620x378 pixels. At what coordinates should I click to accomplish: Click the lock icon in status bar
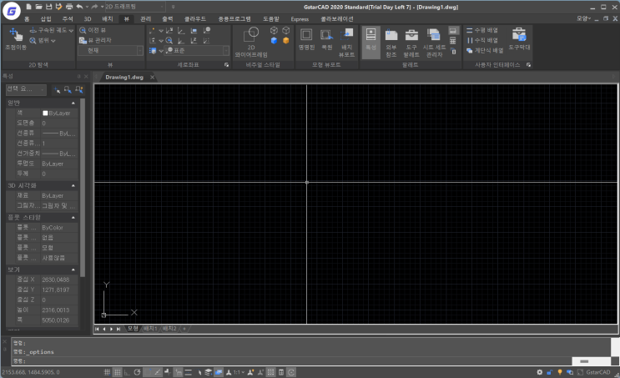(549, 372)
